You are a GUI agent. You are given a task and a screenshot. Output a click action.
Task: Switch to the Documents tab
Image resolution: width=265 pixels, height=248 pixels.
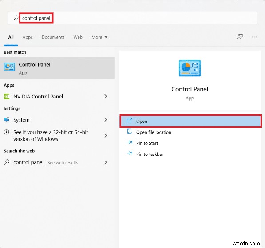(x=53, y=37)
